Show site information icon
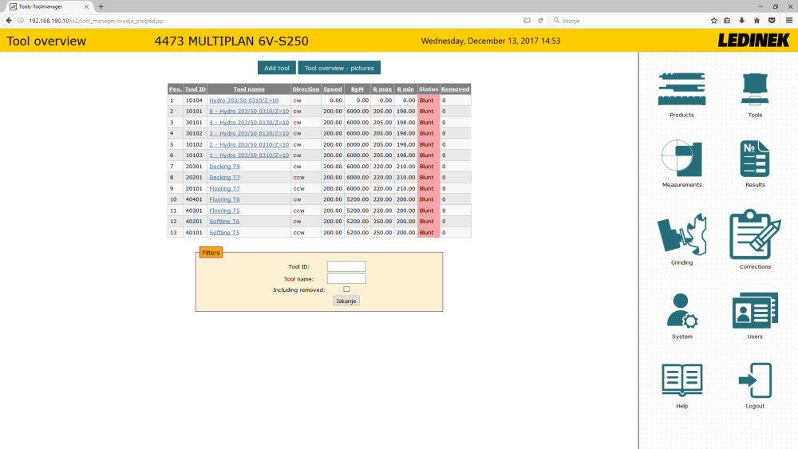The height and width of the screenshot is (449, 798). (x=21, y=21)
